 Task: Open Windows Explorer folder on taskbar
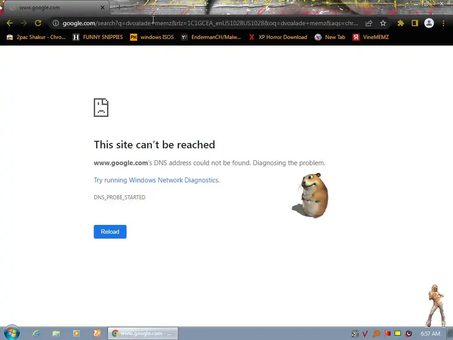(56, 333)
